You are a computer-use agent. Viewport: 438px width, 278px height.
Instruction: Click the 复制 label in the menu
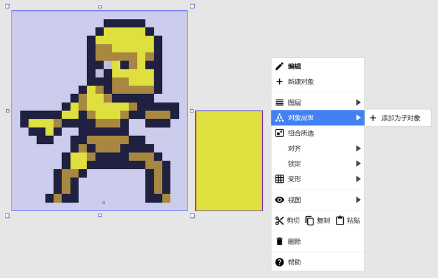pos(323,220)
